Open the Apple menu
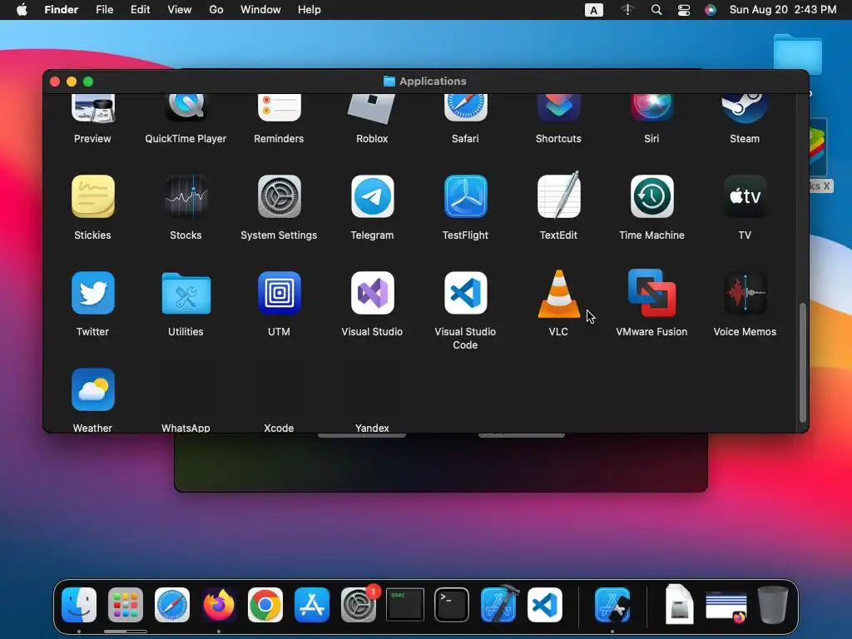Screen dimensions: 852x639 22,10
